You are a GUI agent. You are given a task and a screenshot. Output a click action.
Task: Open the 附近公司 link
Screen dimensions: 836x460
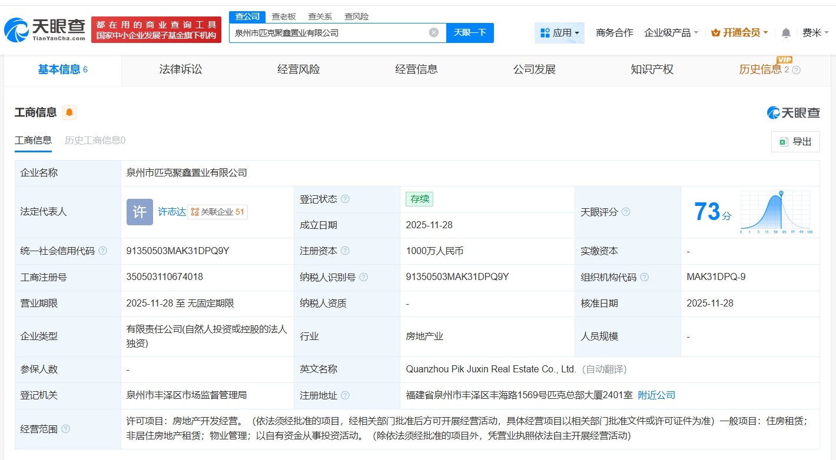656,395
